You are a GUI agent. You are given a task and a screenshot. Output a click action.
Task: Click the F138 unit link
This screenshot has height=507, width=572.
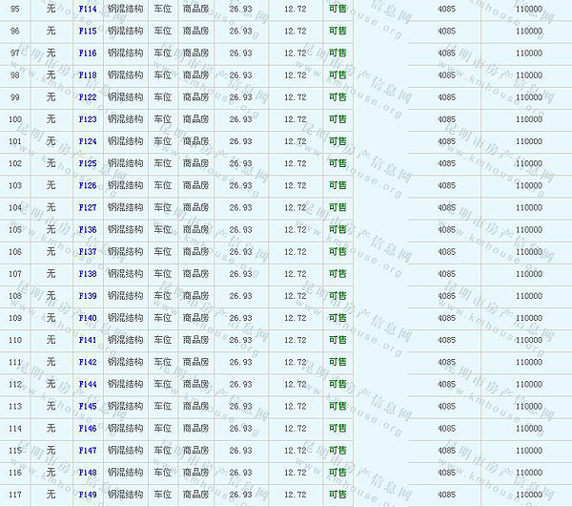click(x=88, y=274)
